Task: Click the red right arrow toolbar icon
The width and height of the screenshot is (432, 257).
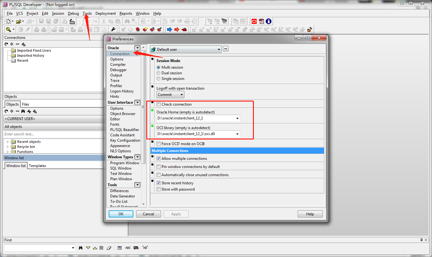Action: [x=177, y=29]
